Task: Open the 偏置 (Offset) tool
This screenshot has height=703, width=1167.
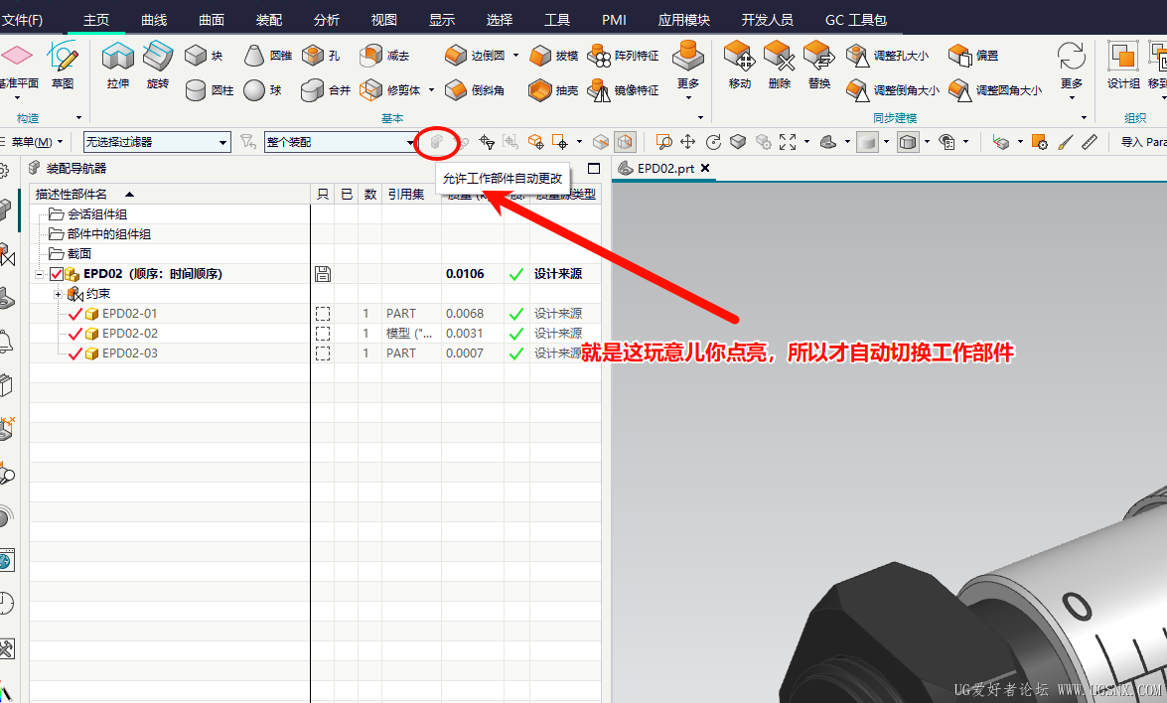Action: [973, 55]
